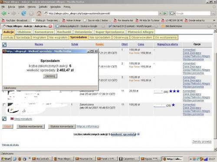
Task: Go back with the green Back arrow
Action: (4, 13)
